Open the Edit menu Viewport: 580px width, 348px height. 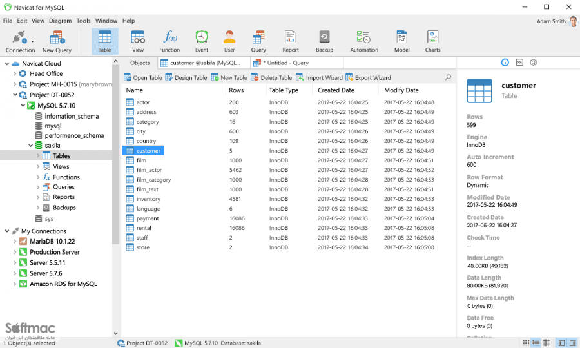(x=22, y=21)
